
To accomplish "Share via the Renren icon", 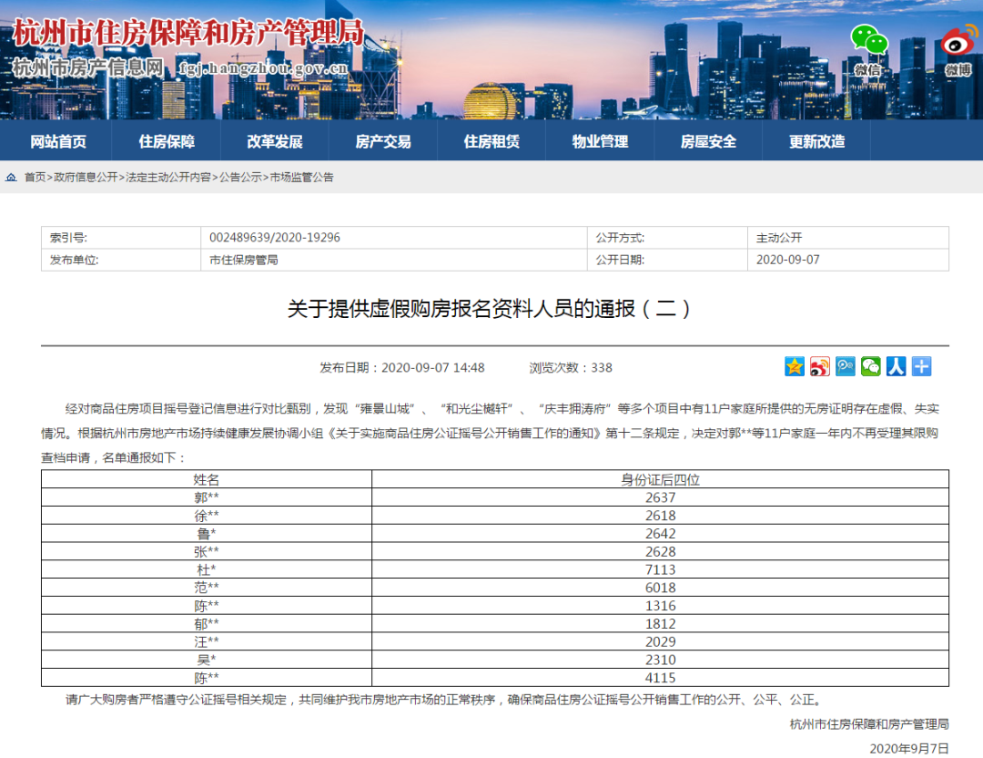I will (897, 366).
